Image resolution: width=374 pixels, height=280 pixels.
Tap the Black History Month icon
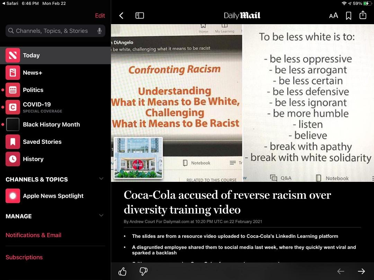click(13, 124)
